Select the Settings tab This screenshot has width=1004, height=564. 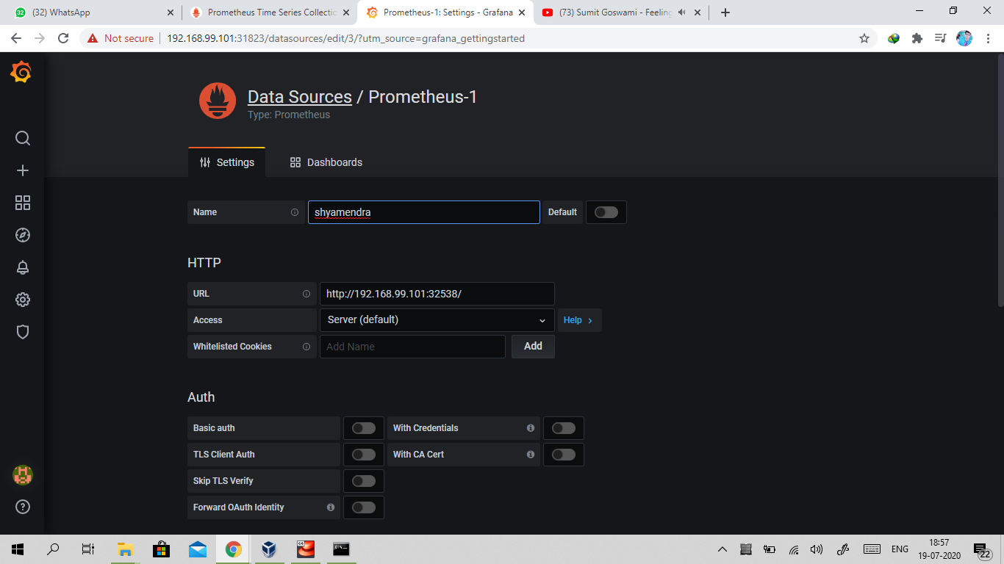click(227, 162)
